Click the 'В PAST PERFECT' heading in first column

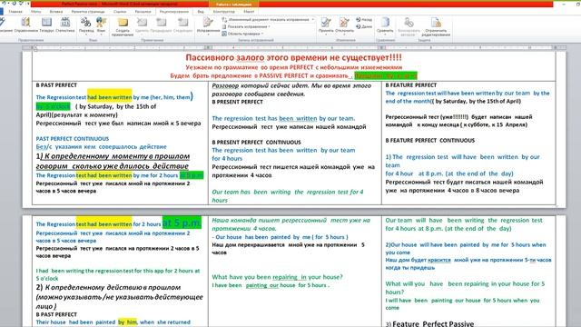56,84
